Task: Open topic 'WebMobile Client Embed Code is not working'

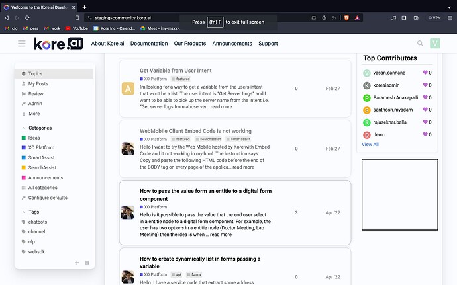Action: click(x=195, y=131)
